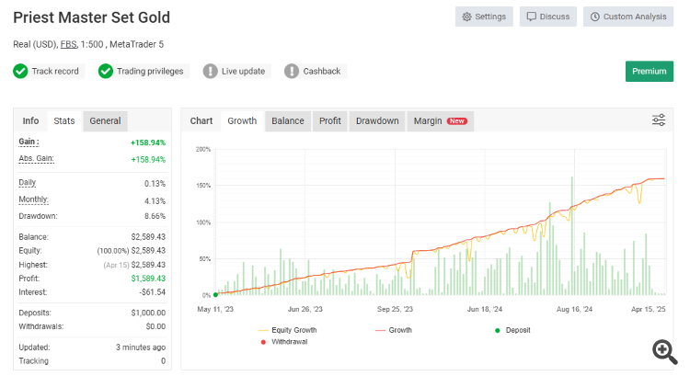The image size is (690, 376).
Task: Click the 8.66% Drawdown value
Action: (155, 216)
